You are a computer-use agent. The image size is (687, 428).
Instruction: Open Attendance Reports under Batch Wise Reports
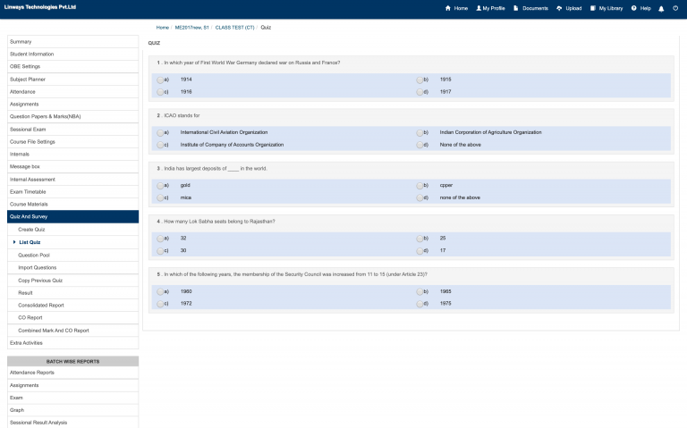tap(32, 373)
